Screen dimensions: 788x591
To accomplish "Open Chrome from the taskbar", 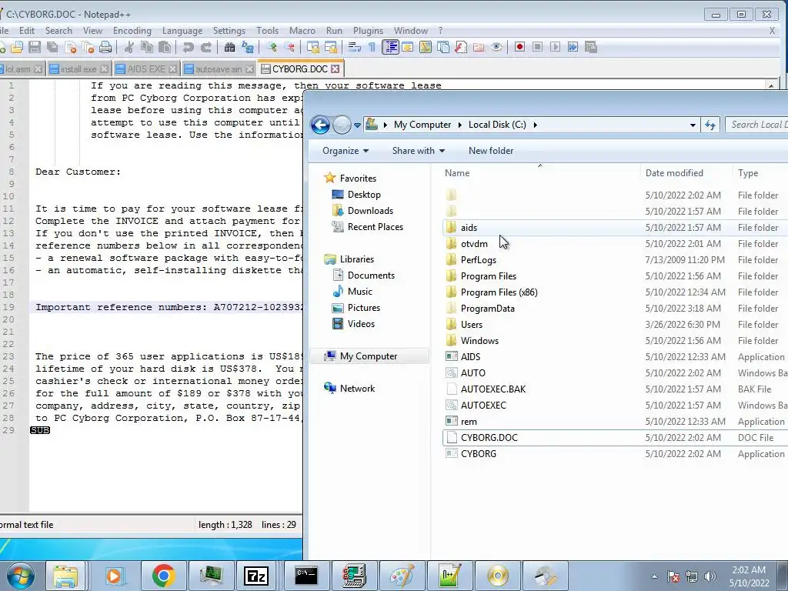I will [x=163, y=576].
